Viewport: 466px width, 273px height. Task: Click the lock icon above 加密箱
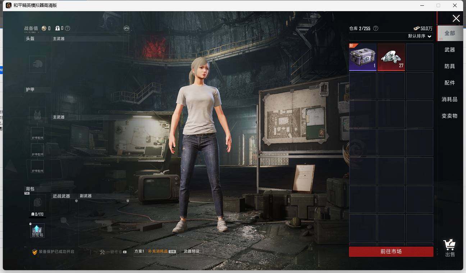tap(30, 224)
